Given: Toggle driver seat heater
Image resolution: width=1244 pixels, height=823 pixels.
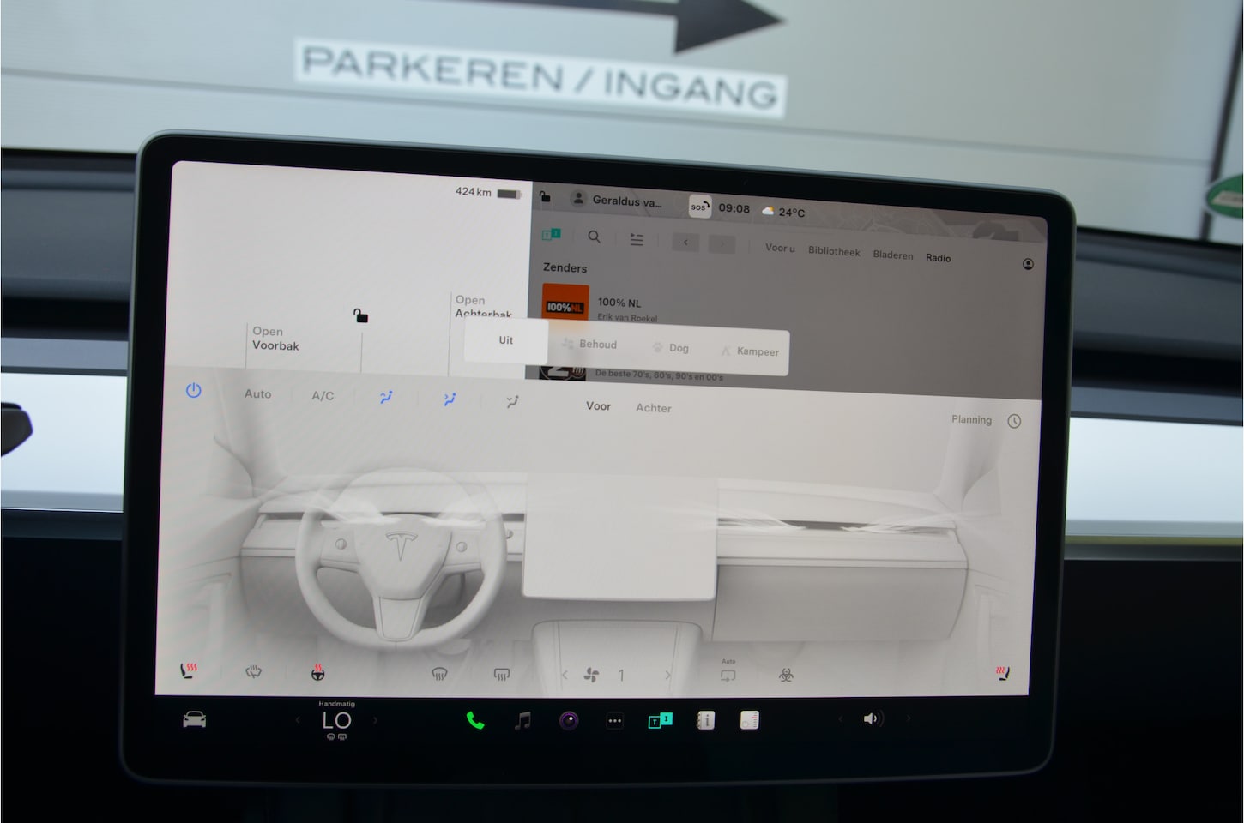Looking at the screenshot, I should click(x=189, y=670).
